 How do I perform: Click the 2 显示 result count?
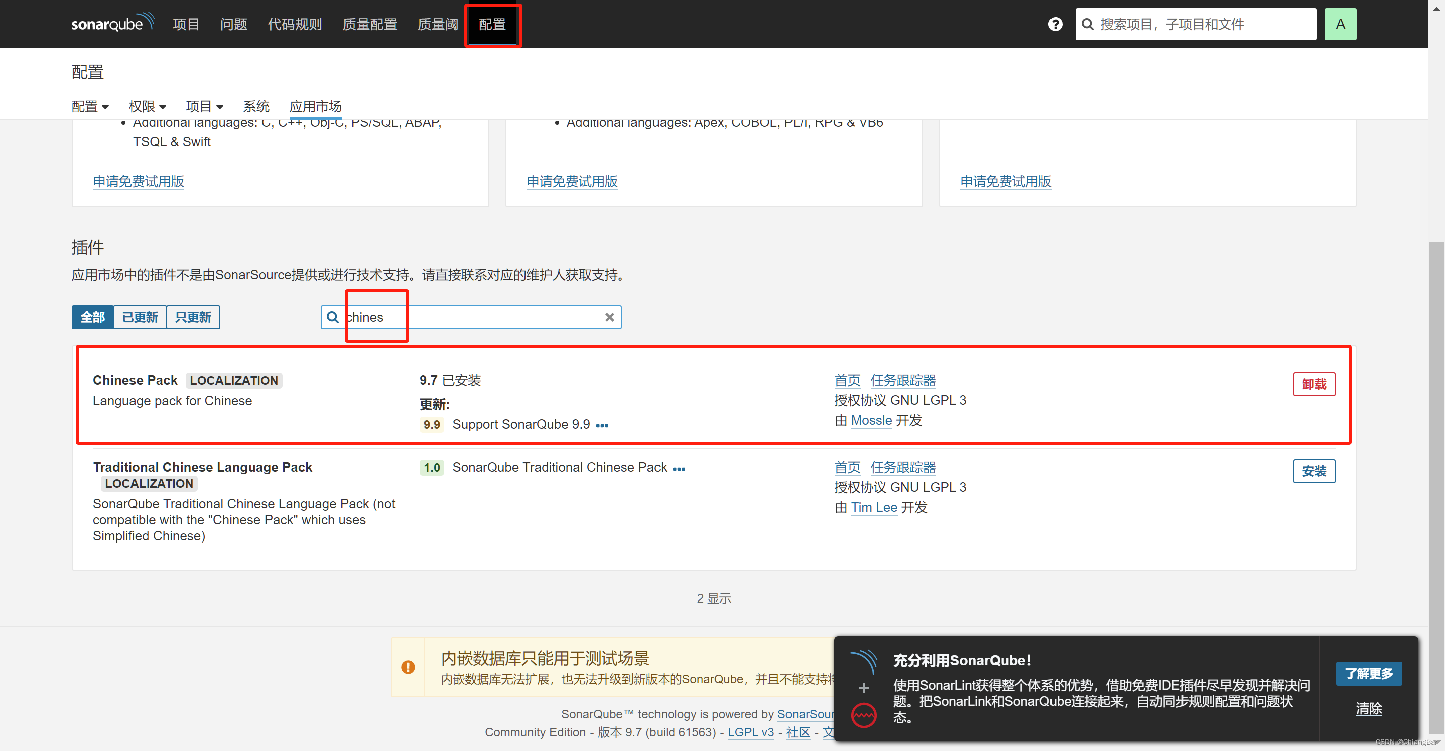(714, 598)
